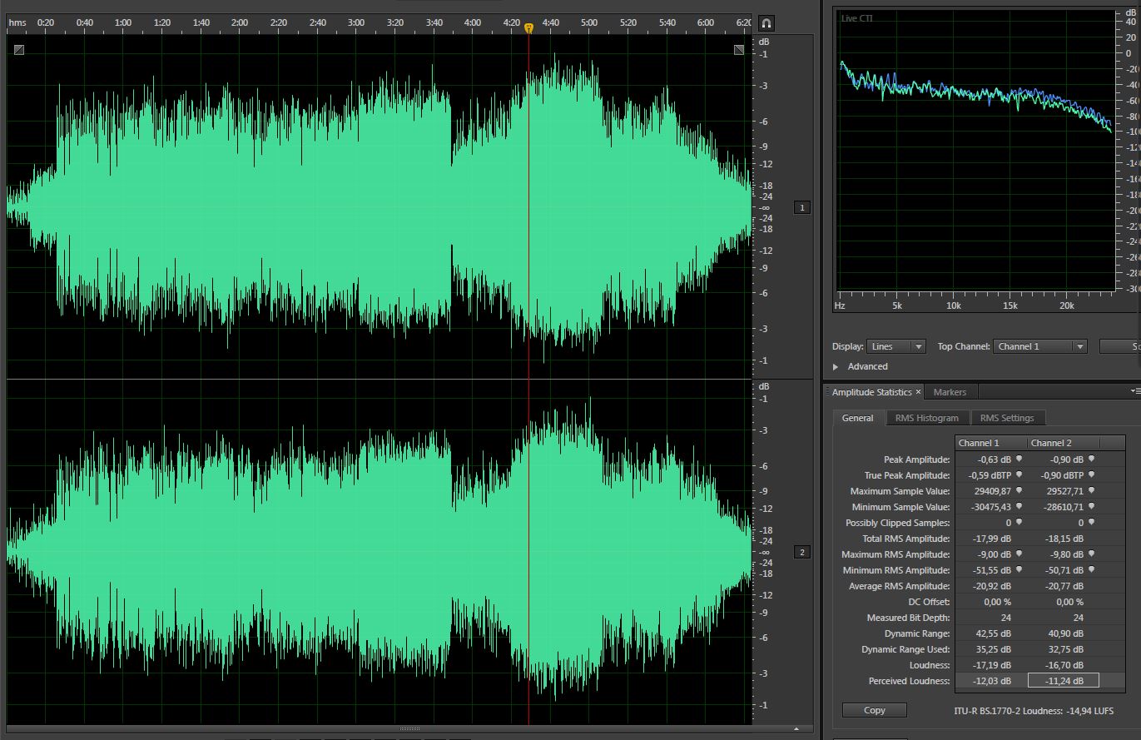Open the Amplitude Statistics panel options menu

(1135, 391)
